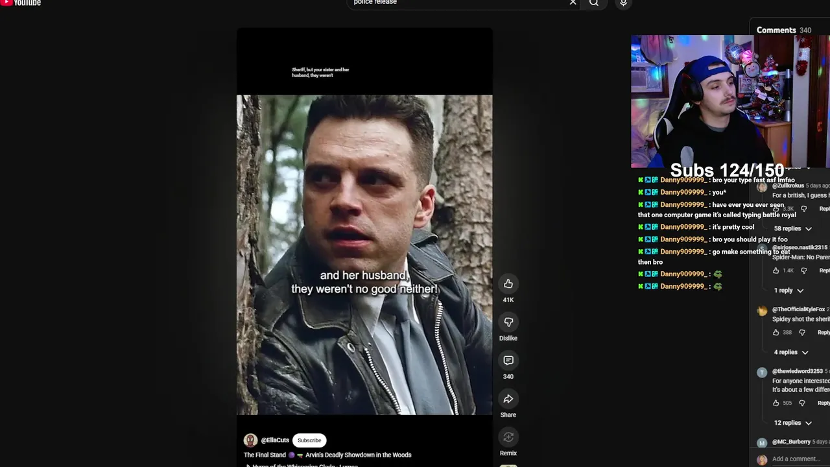Clear the search box with the X
830x467 pixels.
click(573, 3)
